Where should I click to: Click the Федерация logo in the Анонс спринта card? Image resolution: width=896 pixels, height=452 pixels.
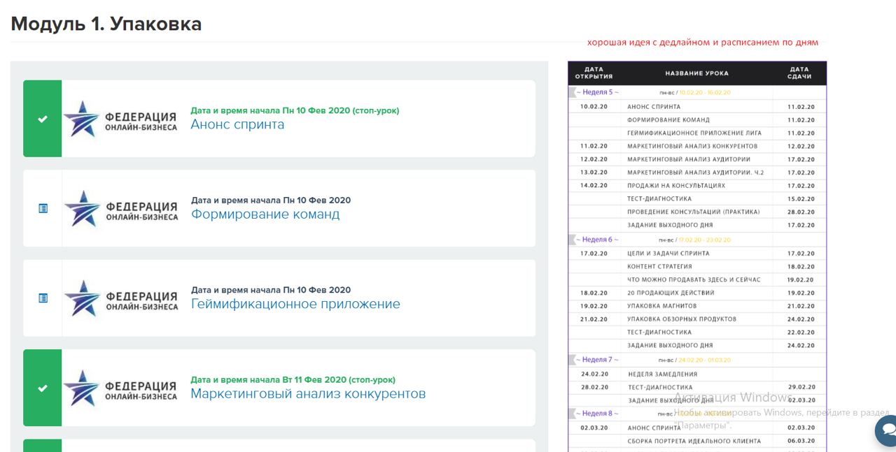pos(120,119)
